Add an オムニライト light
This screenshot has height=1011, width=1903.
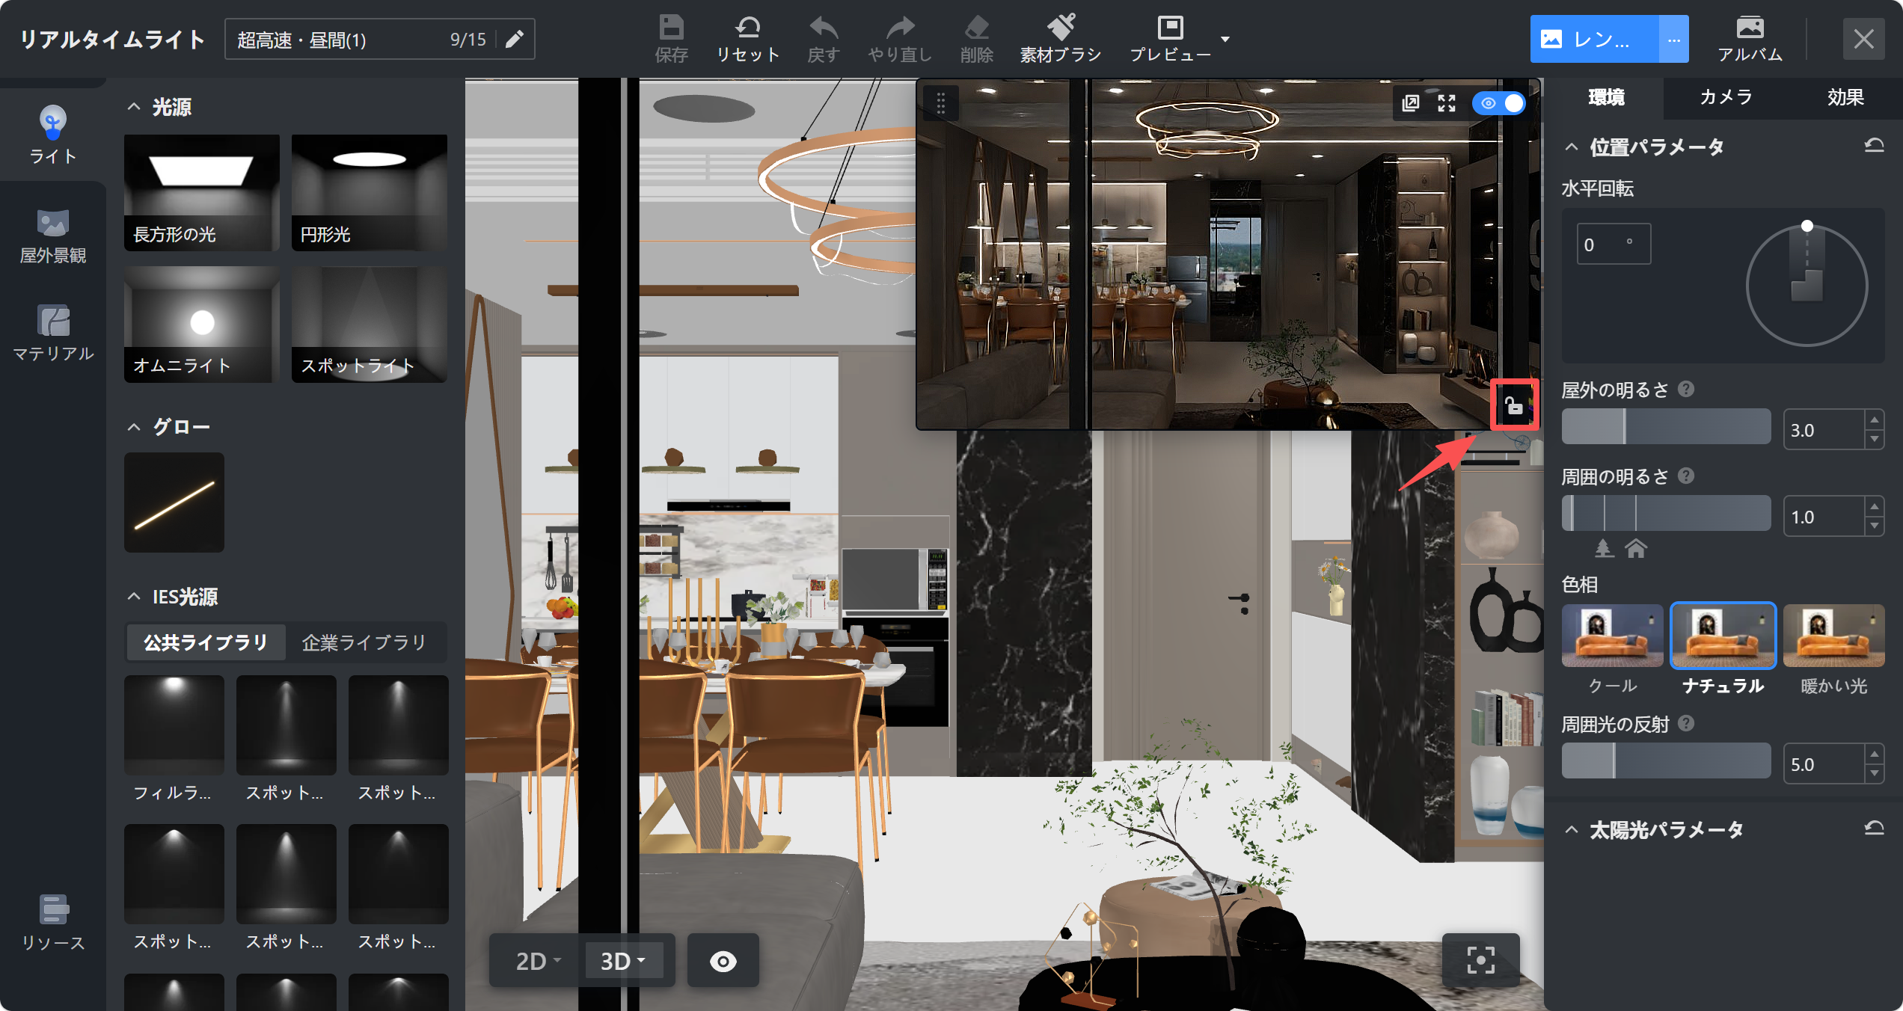click(201, 325)
